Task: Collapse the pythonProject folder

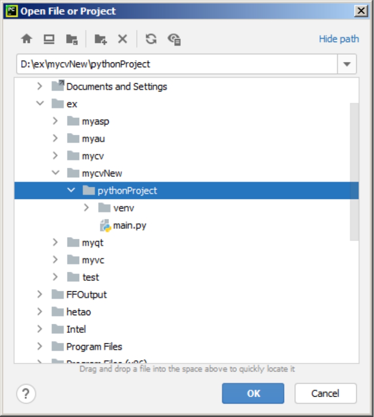Action: 71,190
